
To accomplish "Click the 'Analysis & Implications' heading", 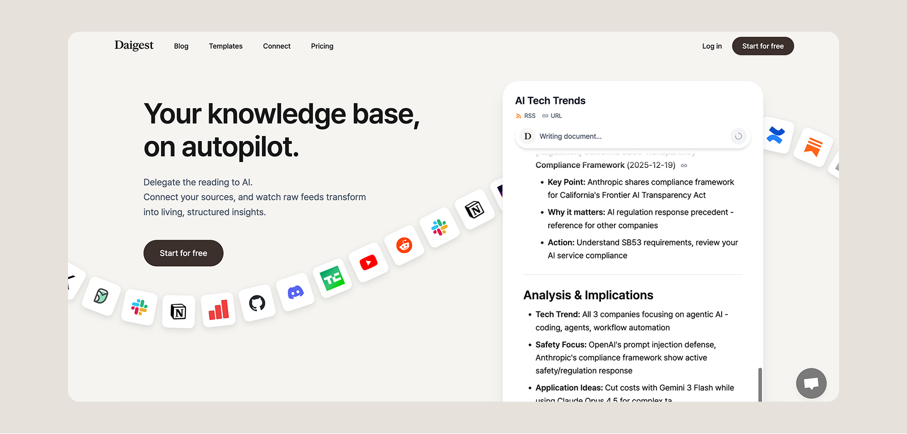I will pyautogui.click(x=588, y=295).
